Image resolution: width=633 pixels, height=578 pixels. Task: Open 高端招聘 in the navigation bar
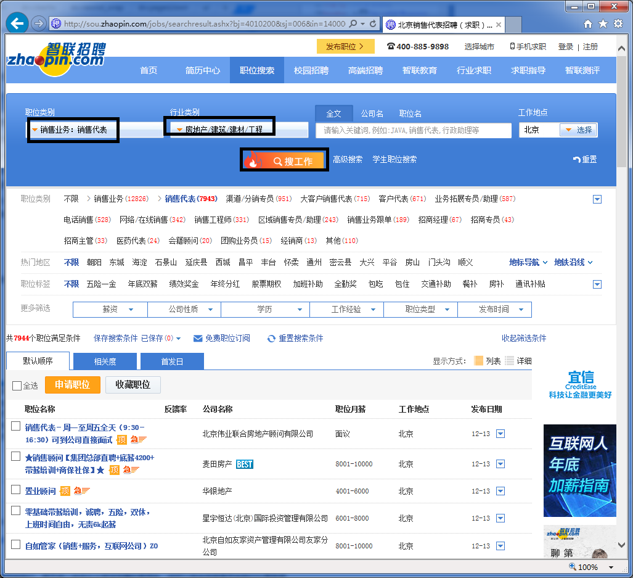click(366, 70)
